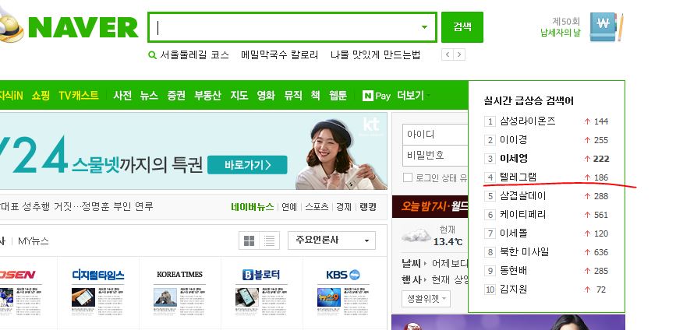Click the weather cloud icon

[x=418, y=236]
